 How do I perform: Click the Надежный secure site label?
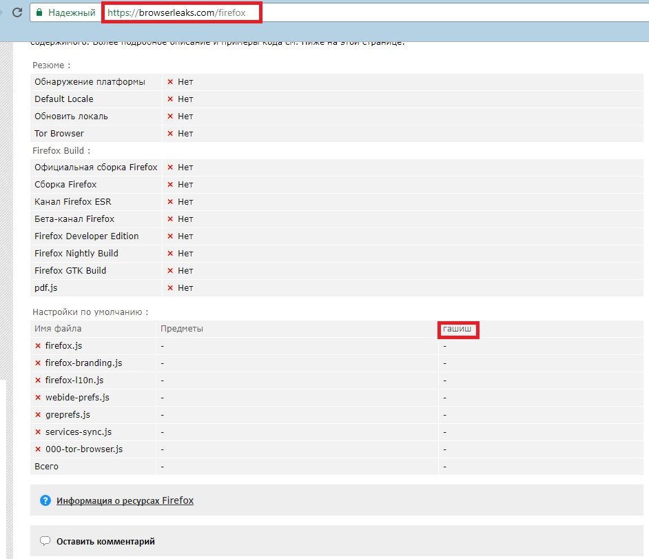[x=73, y=12]
